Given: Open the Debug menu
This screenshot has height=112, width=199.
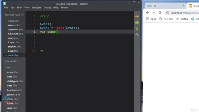Looking at the screenshot, I should pyautogui.click(x=47, y=7).
